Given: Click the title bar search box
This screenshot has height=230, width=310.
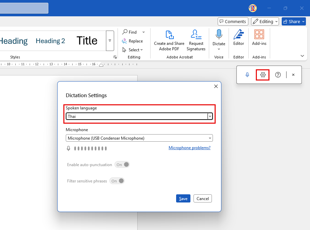Looking at the screenshot, I should click(24, 8).
